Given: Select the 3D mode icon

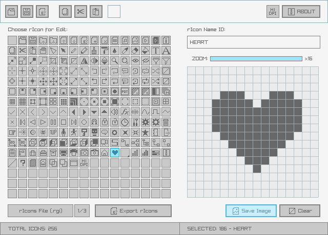Looking at the screenshot, I should pos(23,143).
